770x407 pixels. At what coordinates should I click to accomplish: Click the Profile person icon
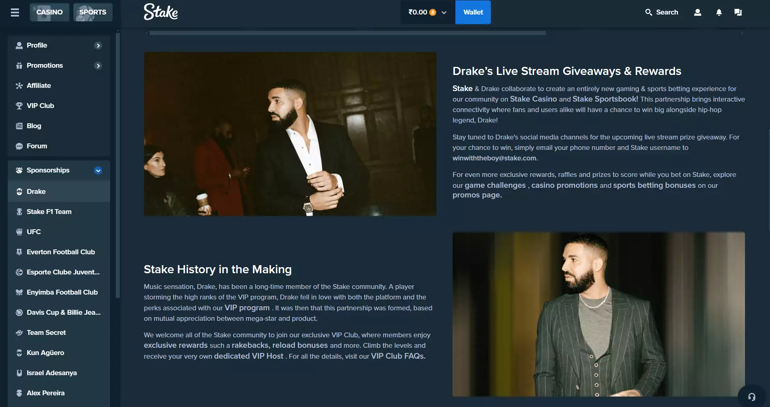coord(19,46)
